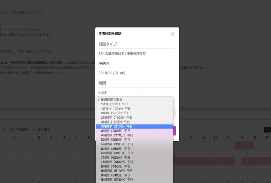Select 8時間半（510分）平日 duration
The width and height of the screenshot is (271, 183).
pyautogui.click(x=135, y=171)
